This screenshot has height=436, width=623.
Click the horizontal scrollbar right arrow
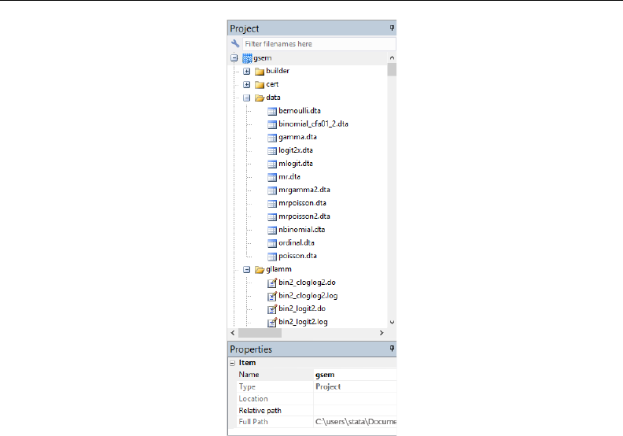point(382,333)
